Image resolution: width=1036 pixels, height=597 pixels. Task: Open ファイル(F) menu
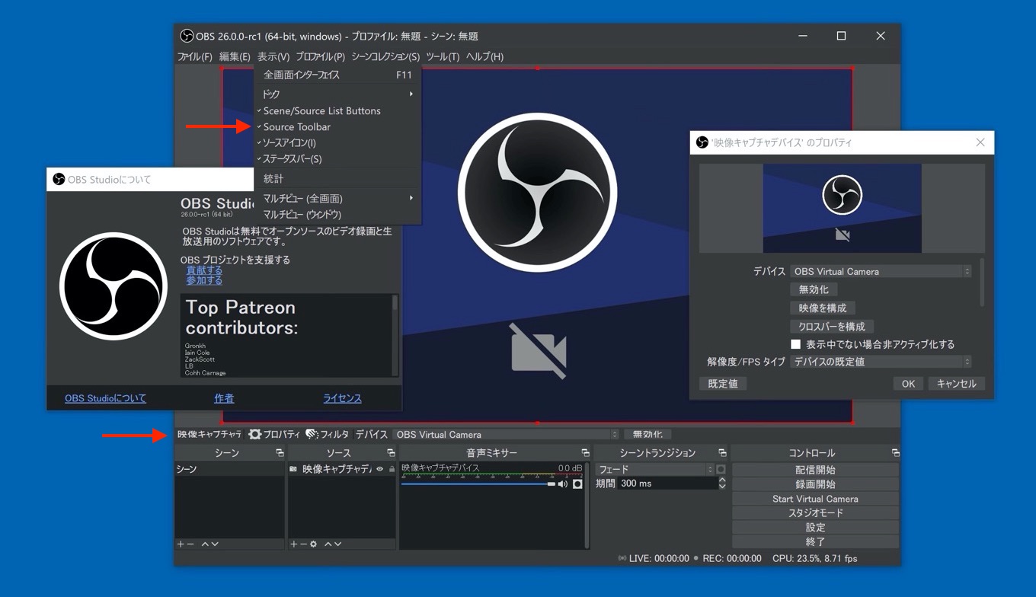tap(195, 56)
